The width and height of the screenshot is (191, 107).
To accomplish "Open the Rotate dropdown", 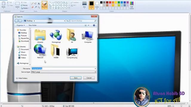I will point(25,8).
